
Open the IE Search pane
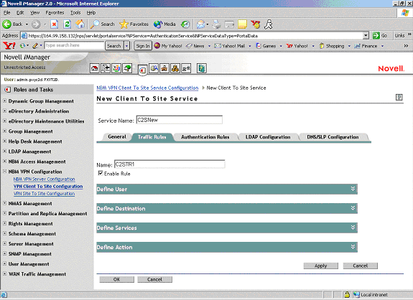[x=103, y=24]
